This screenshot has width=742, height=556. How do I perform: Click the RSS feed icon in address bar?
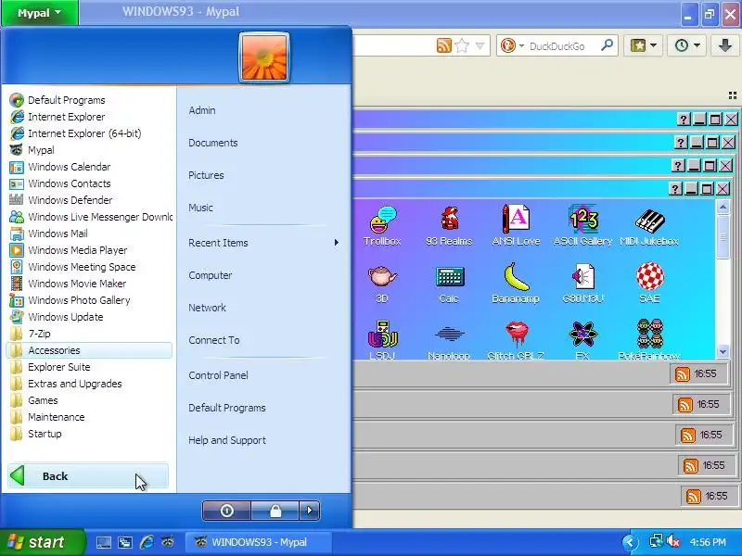(444, 45)
